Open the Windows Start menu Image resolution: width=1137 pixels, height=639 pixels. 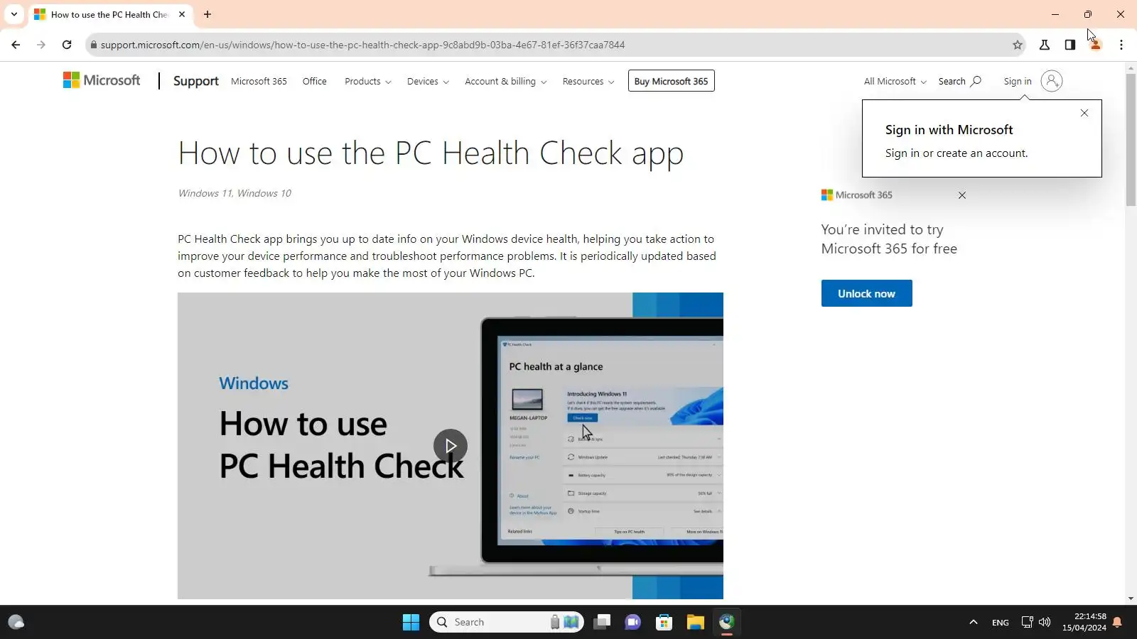point(411,623)
